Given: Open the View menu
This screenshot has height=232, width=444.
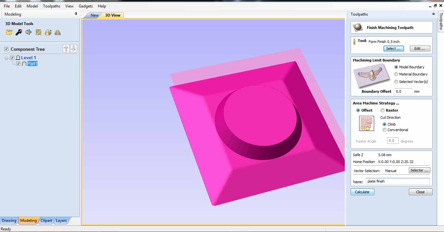Looking at the screenshot, I should [69, 6].
